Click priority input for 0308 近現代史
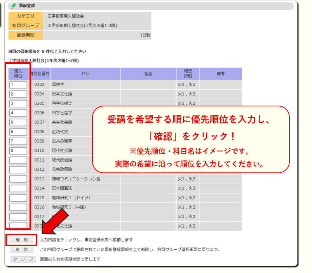This screenshot has width=312, height=273. pos(18,132)
